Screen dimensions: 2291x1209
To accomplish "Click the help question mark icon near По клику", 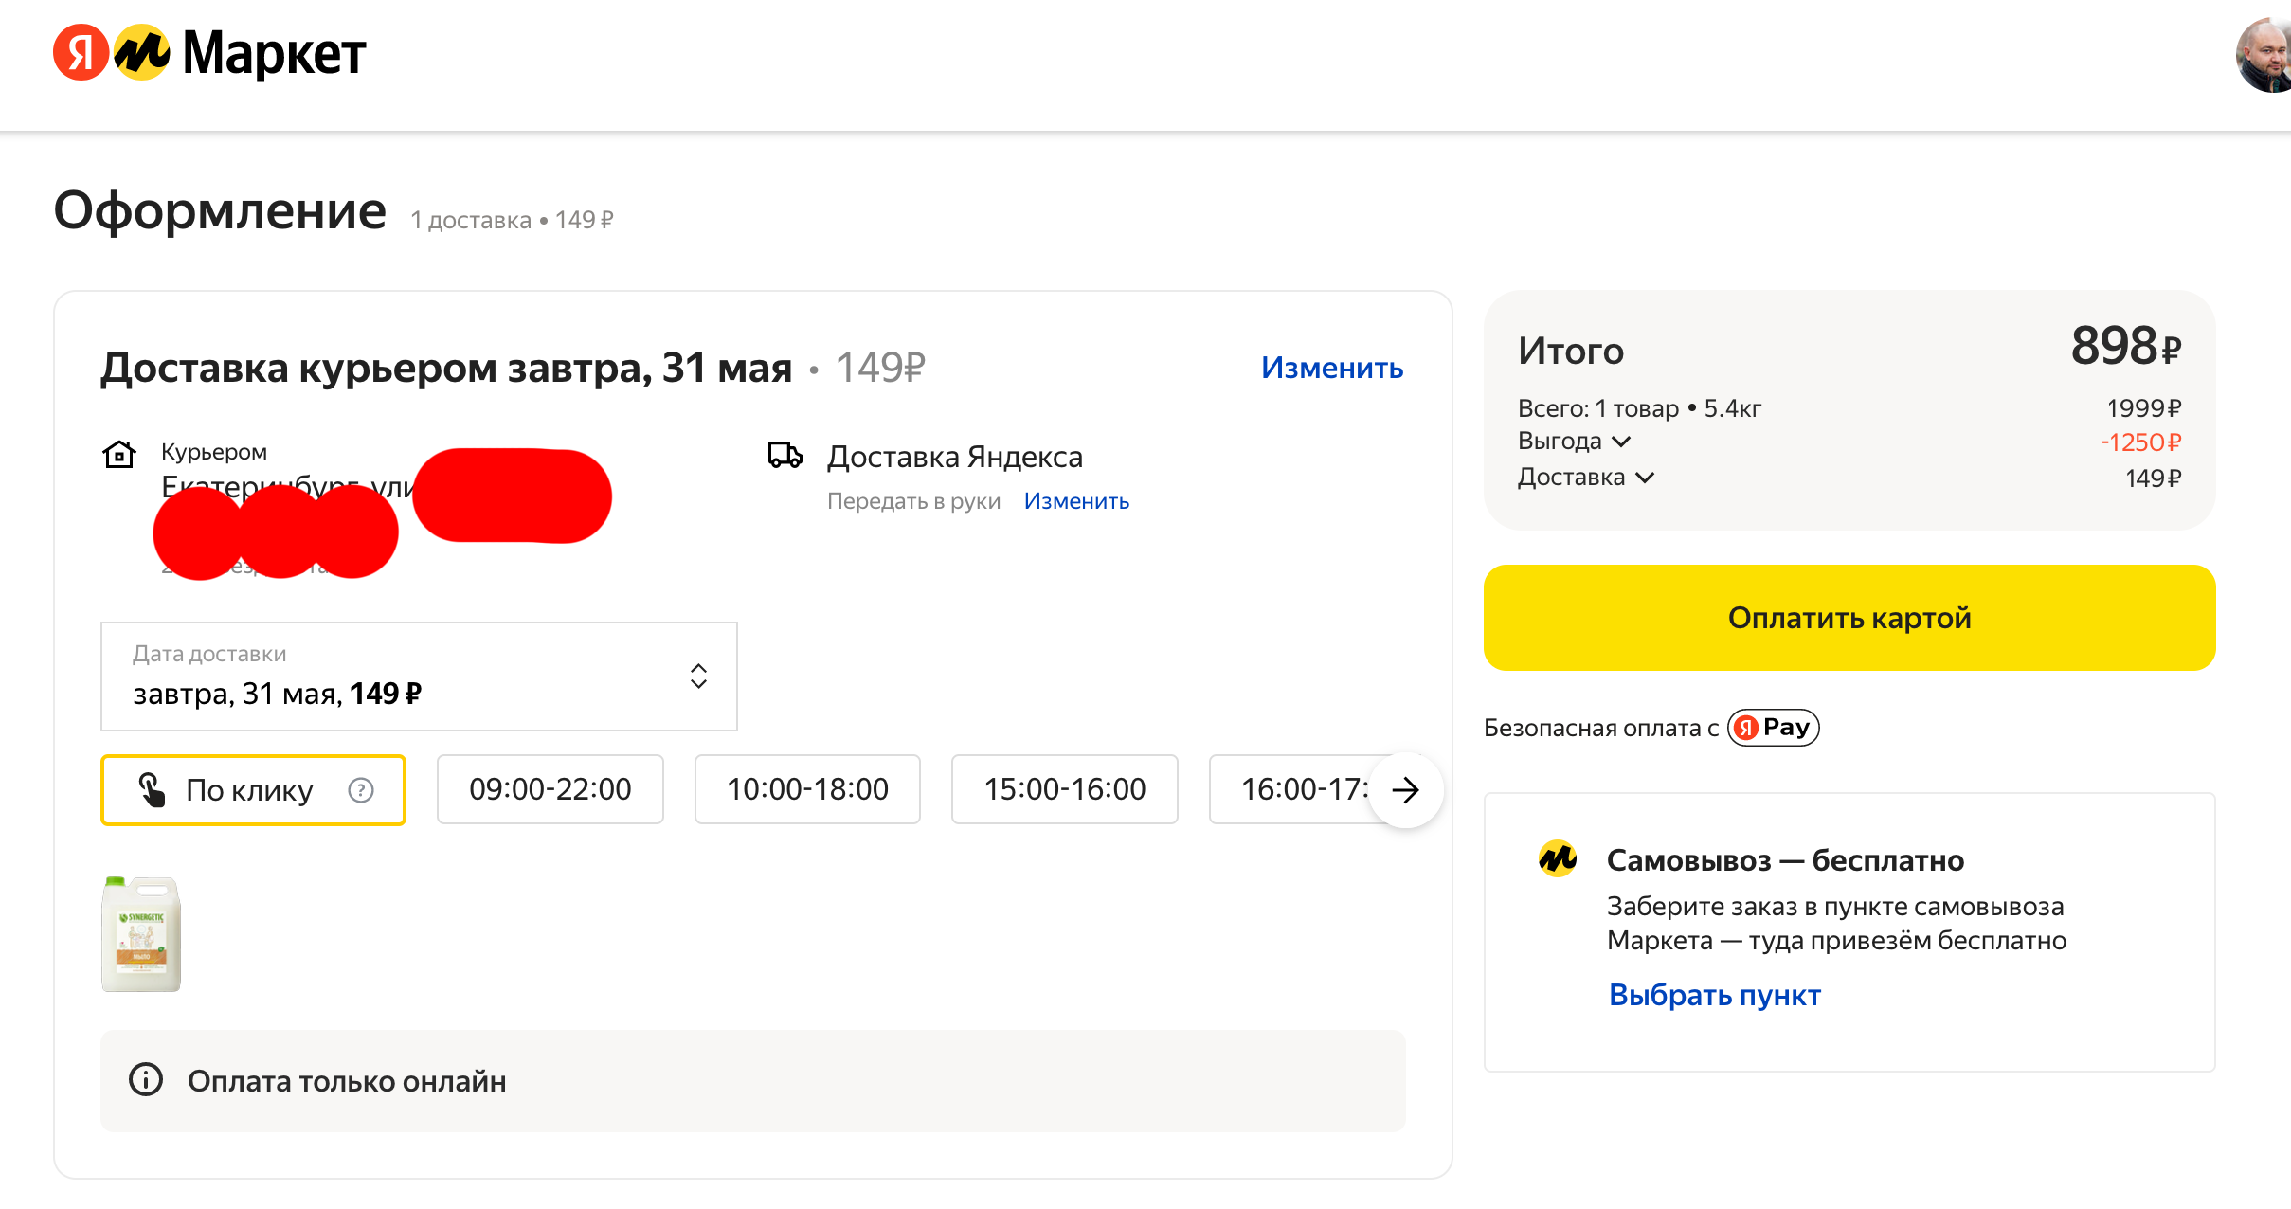I will [361, 790].
